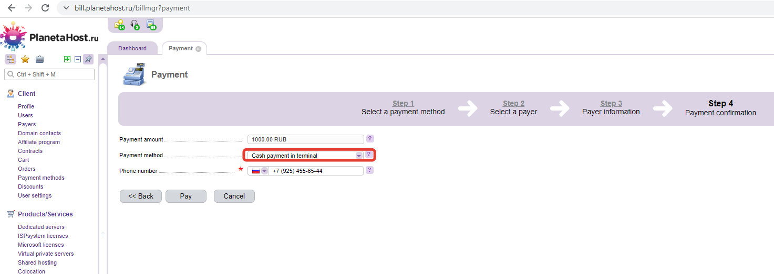The image size is (774, 274).
Task: Open the messages icon with 89 badge
Action: (151, 25)
